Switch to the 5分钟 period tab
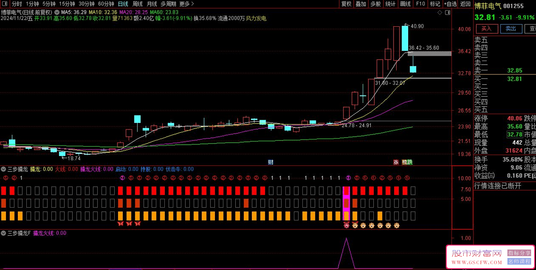 pyautogui.click(x=49, y=4)
